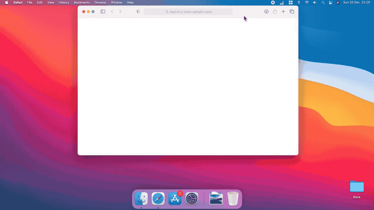Screen dimensions: 374x210
Task: Click the Siri icon in menu bar
Action: (x=338, y=2)
